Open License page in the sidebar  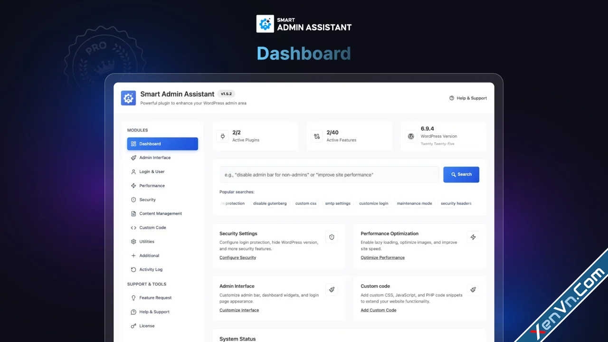tap(162, 326)
